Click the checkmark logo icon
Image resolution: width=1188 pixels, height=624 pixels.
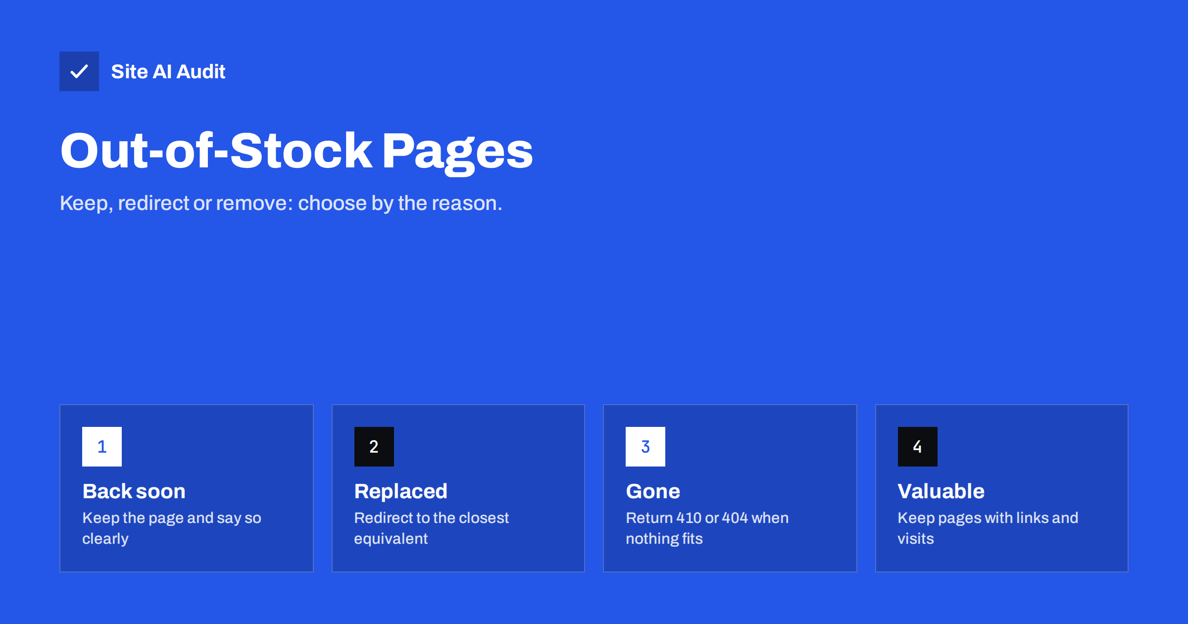pyautogui.click(x=79, y=71)
